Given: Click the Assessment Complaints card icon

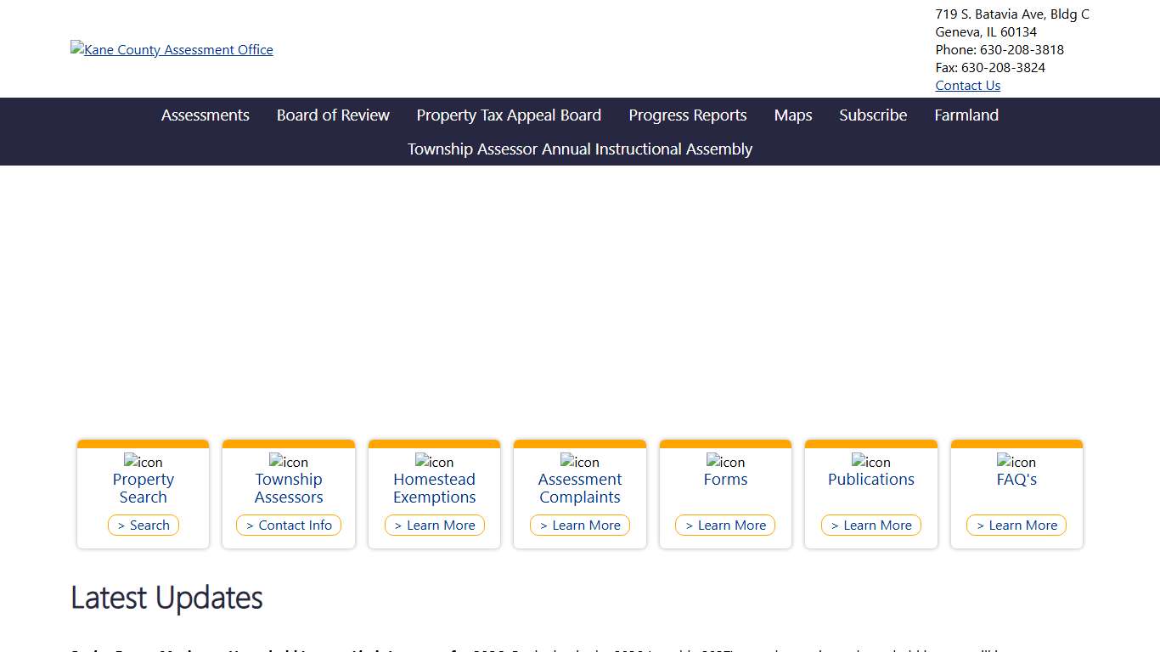Looking at the screenshot, I should [x=580, y=462].
